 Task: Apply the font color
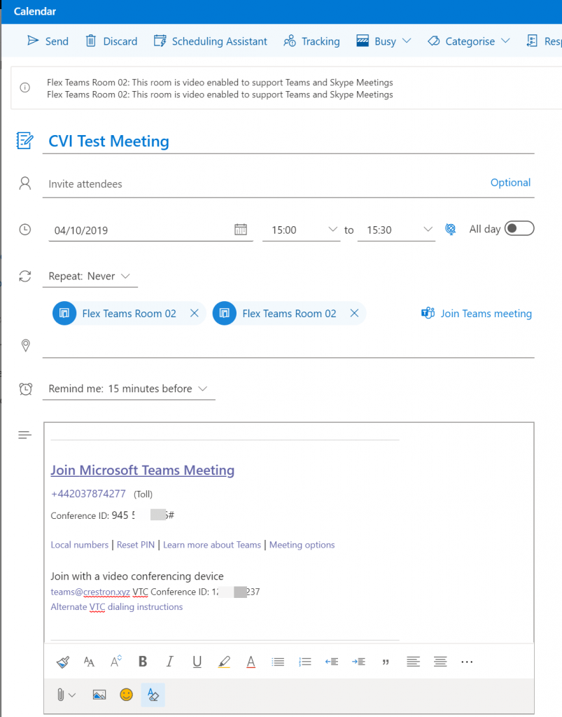pos(251,662)
